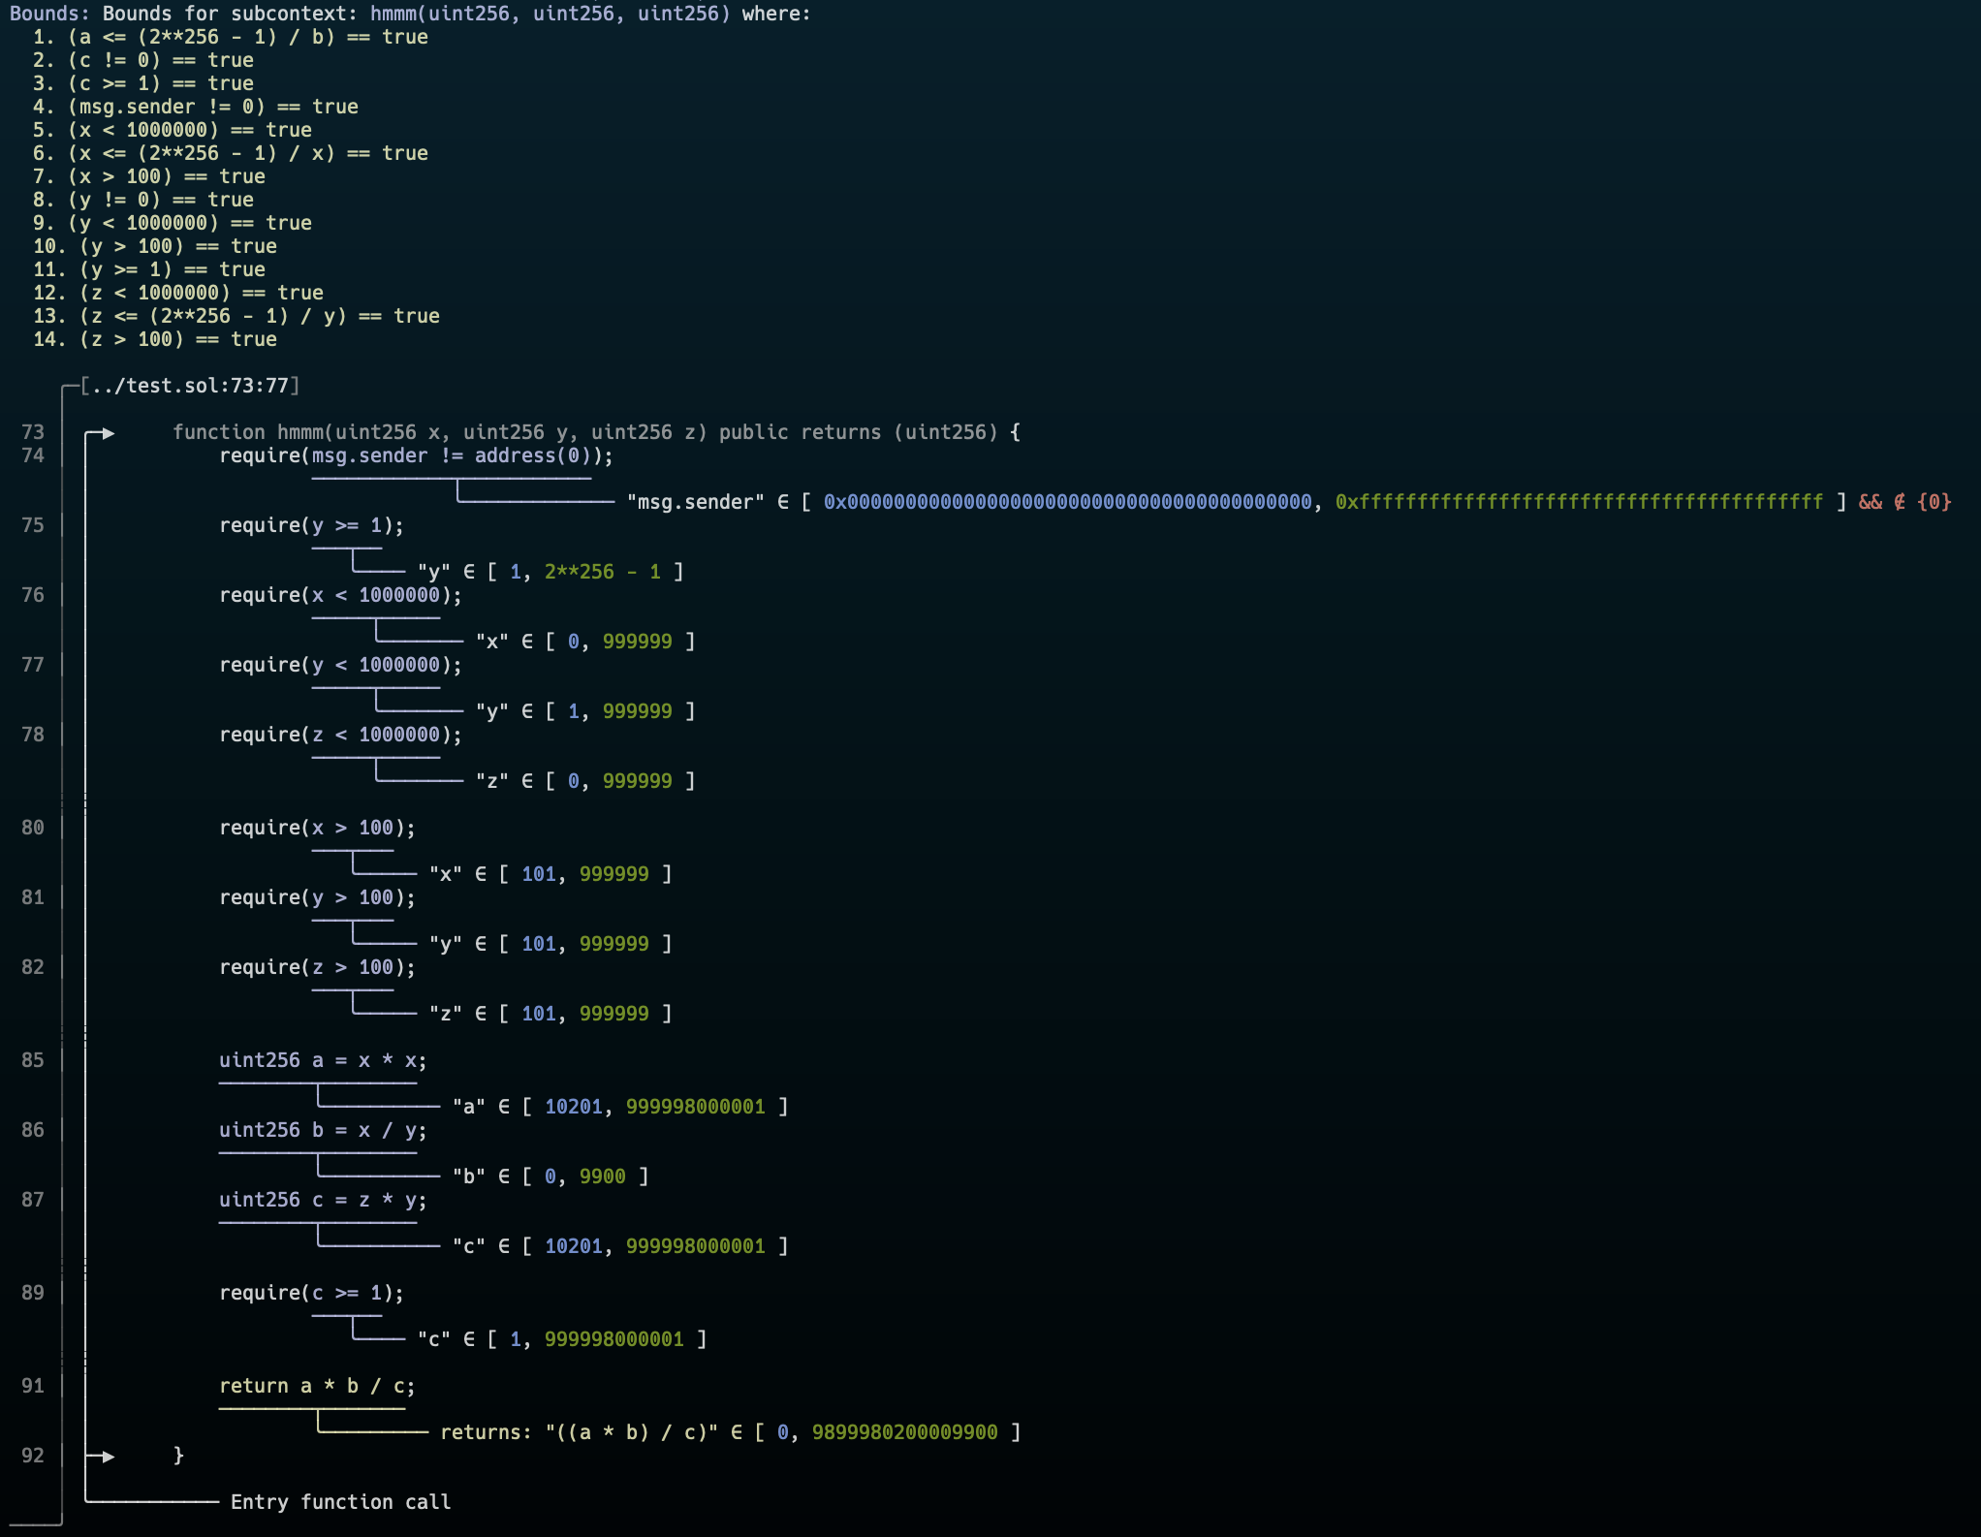Click the msg.sender bounds annotation
Screen dimensions: 1981x1537
pyautogui.click(x=695, y=502)
